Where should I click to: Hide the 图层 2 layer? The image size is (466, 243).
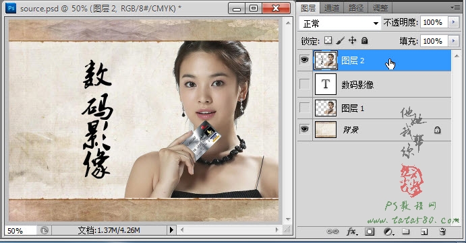click(304, 60)
